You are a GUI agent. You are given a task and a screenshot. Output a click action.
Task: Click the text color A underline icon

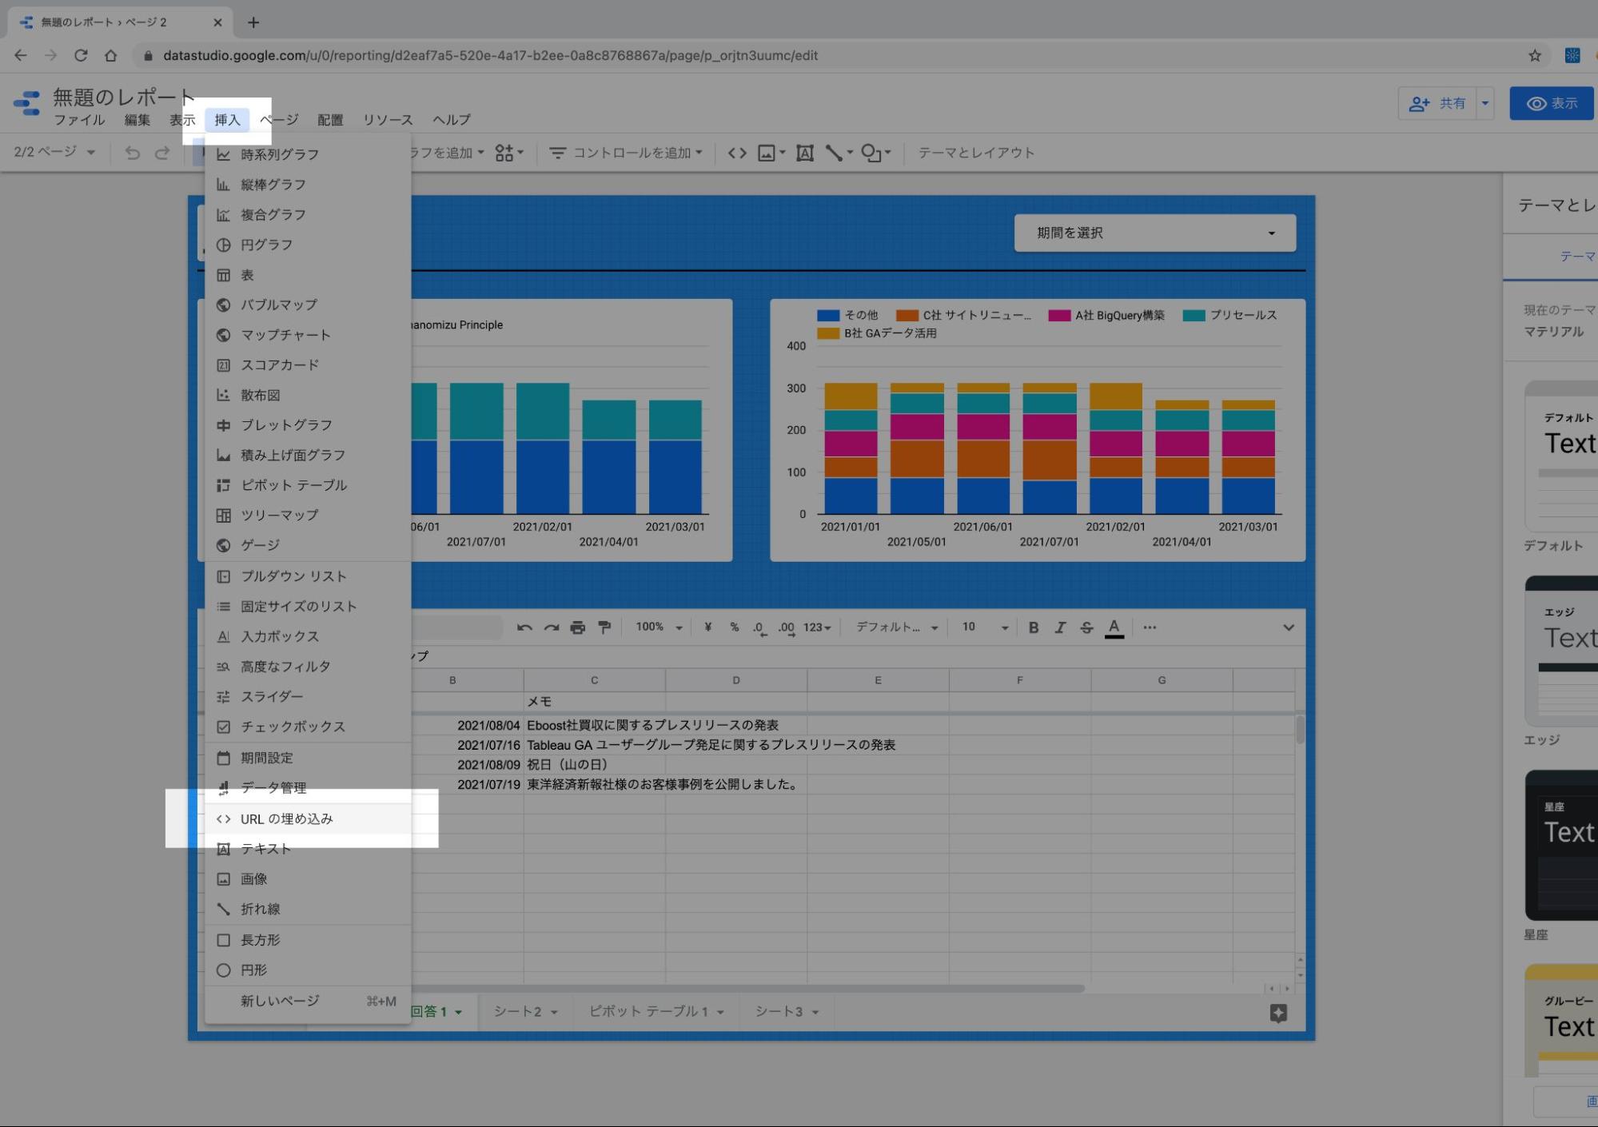tap(1114, 627)
